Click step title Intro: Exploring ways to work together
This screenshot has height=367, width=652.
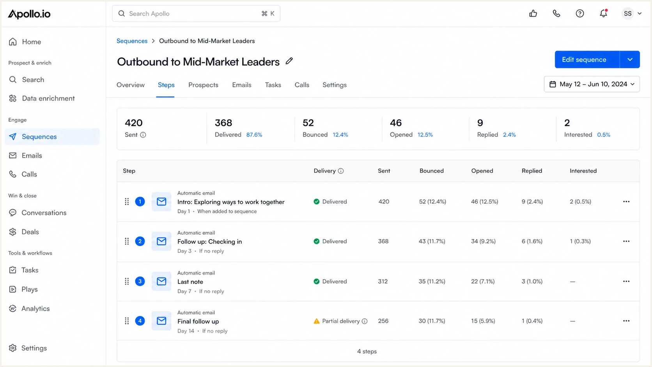click(231, 202)
